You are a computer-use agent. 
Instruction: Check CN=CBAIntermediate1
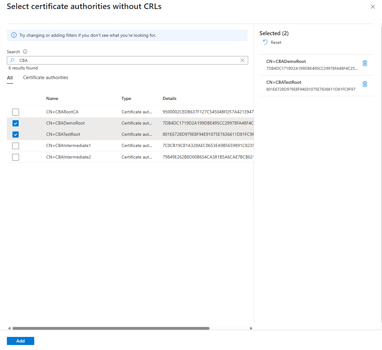[x=15, y=145]
